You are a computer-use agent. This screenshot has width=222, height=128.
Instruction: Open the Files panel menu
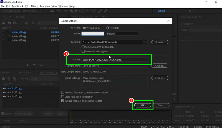(10, 17)
